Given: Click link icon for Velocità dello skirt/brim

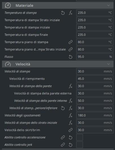Looking at the screenshot, I should click(x=71, y=130).
